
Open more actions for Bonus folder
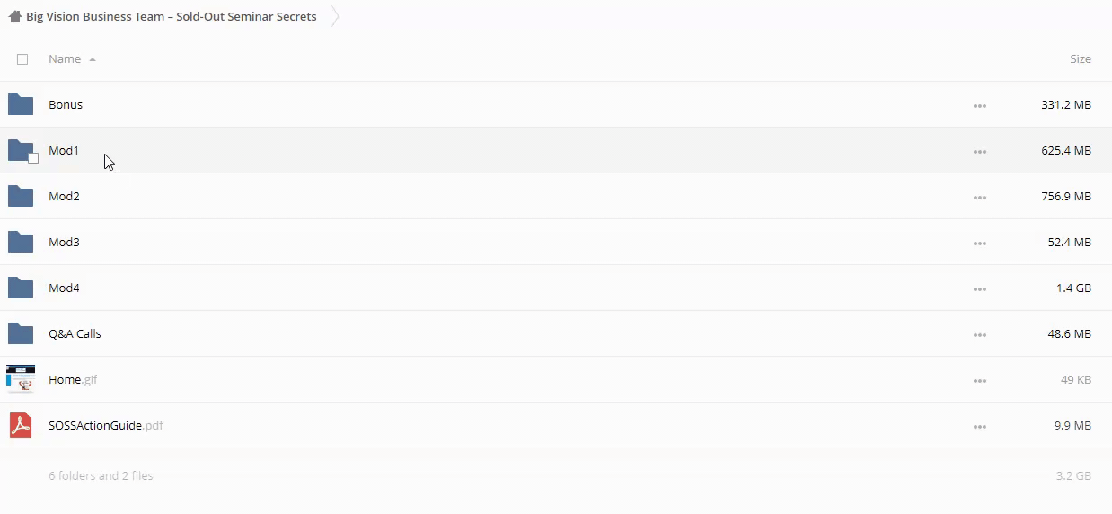coord(979,106)
